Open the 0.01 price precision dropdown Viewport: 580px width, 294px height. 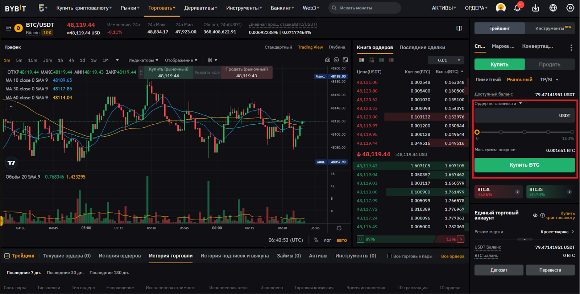[x=446, y=60]
